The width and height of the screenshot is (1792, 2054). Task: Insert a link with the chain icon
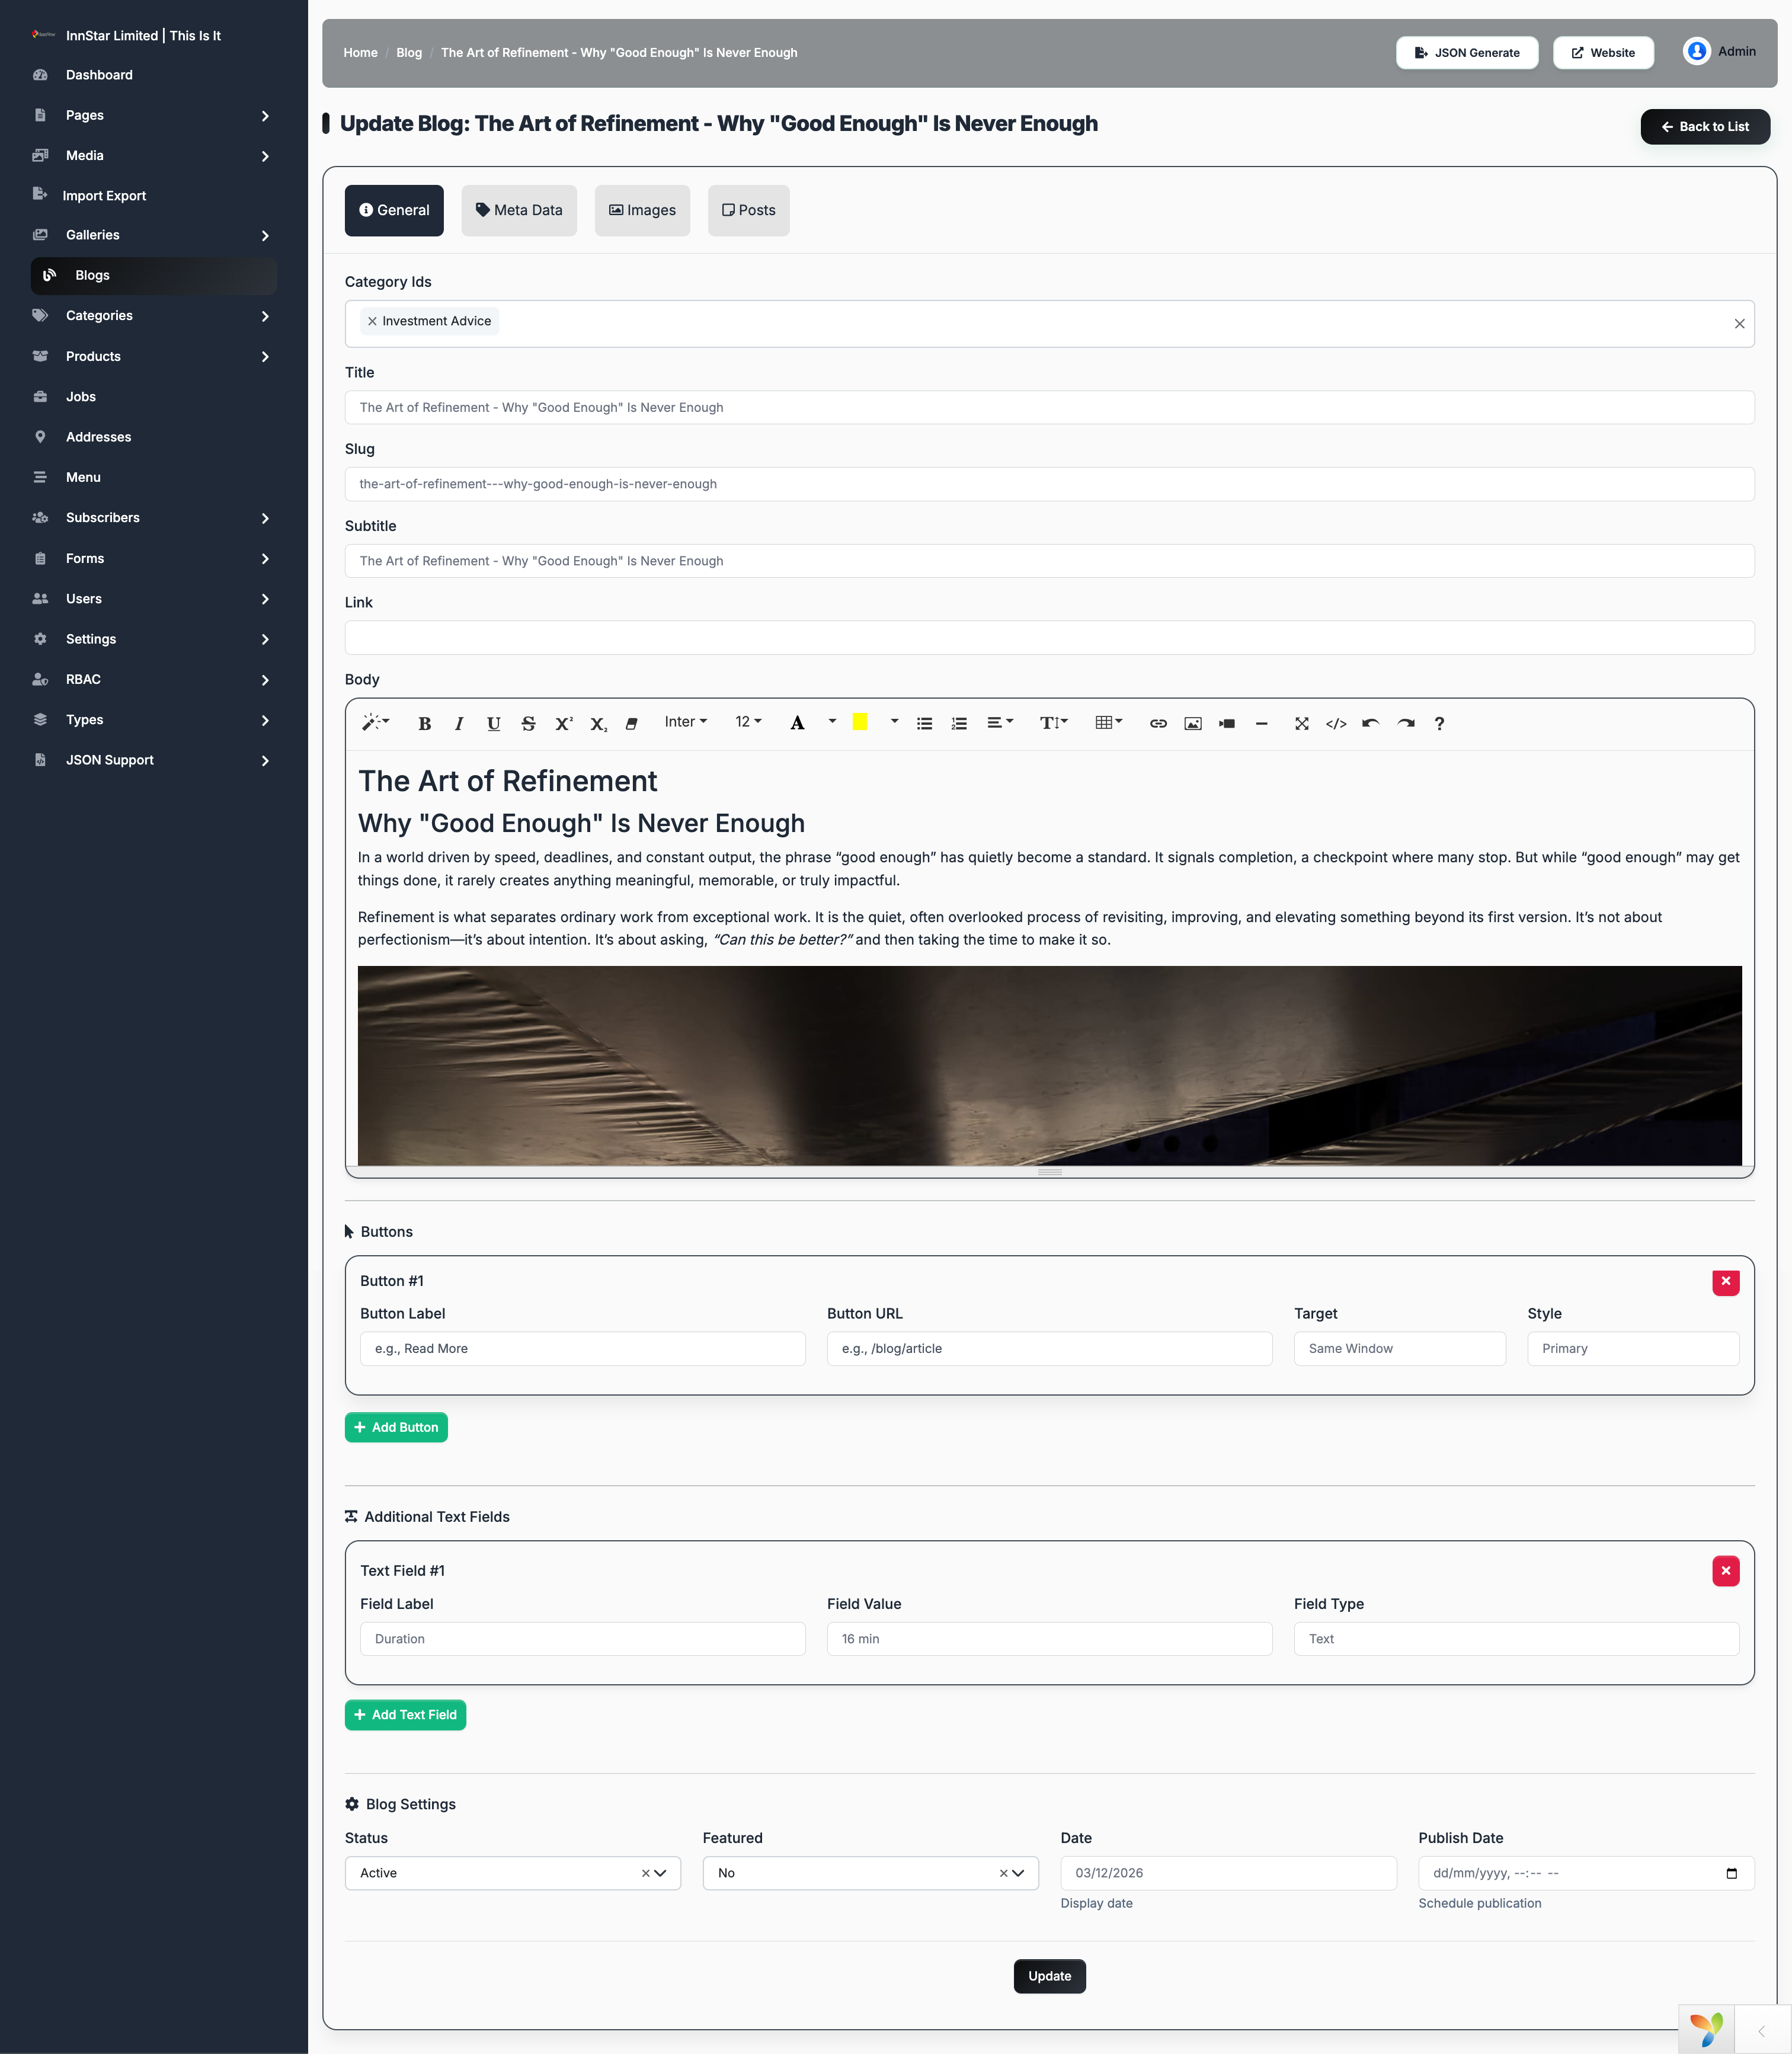1158,723
